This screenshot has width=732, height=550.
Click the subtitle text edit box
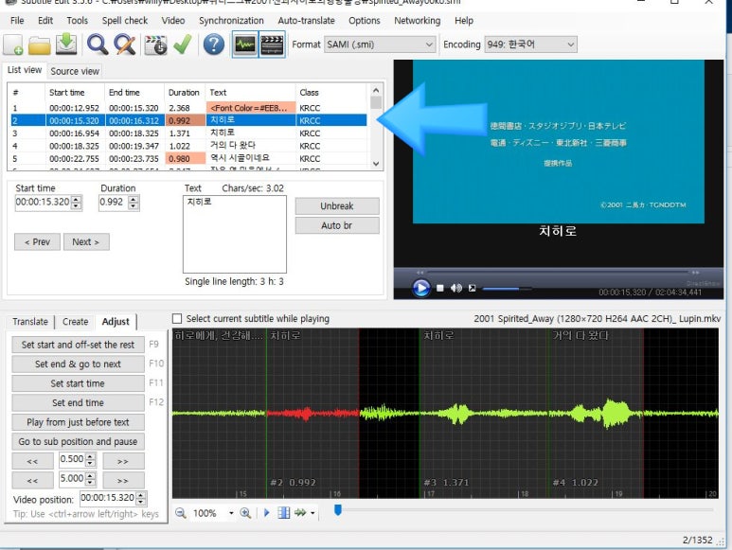coord(235,234)
